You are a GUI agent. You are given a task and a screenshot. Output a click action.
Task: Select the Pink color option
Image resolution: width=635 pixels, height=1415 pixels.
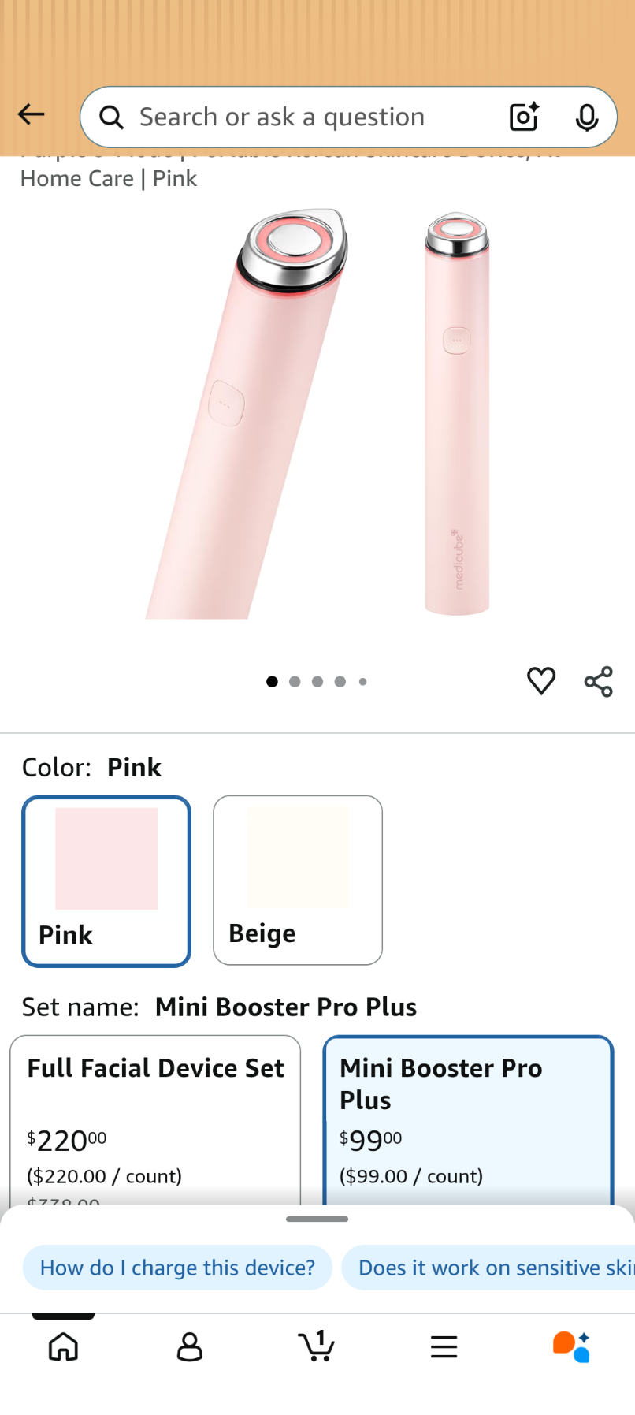click(x=106, y=881)
